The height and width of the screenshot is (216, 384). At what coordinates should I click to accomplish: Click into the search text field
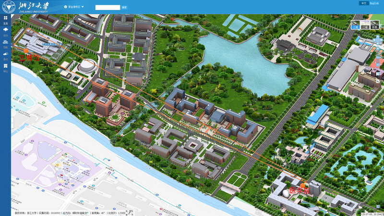tap(108, 7)
